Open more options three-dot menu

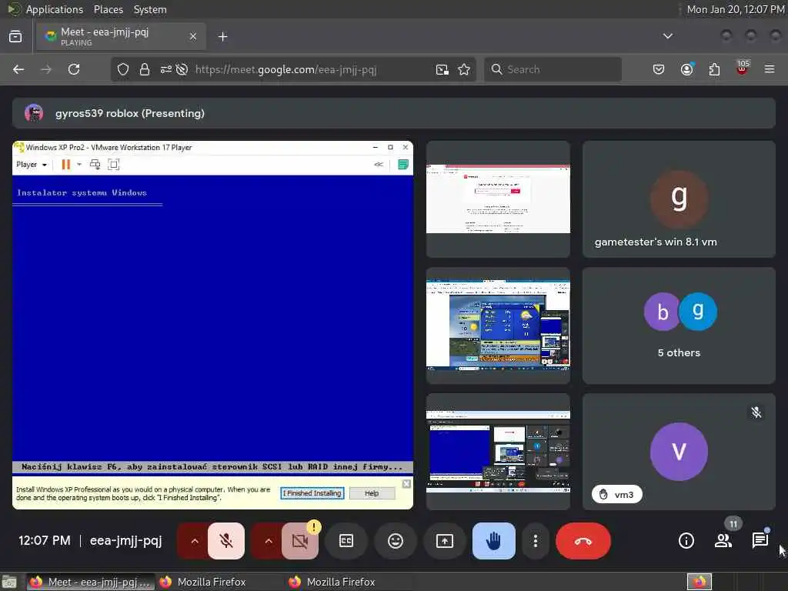pyautogui.click(x=536, y=541)
